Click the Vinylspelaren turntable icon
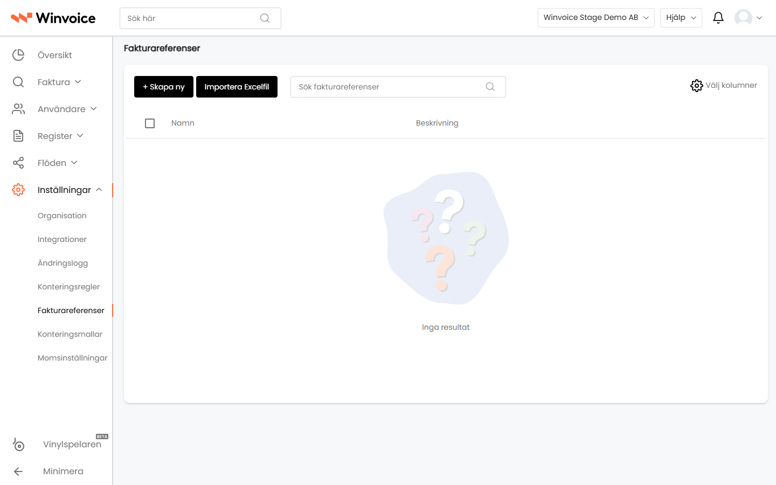 tap(18, 445)
